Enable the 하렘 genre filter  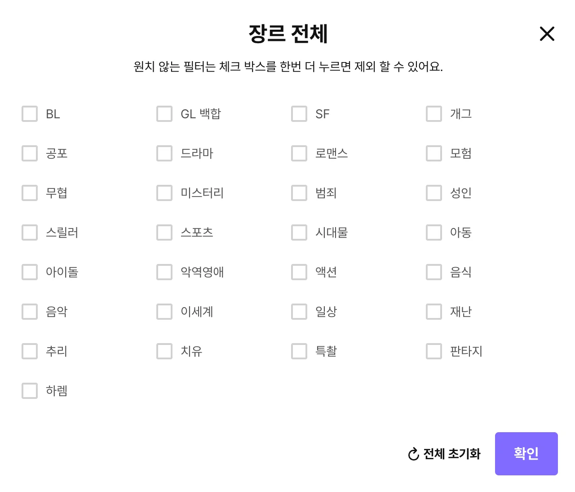(30, 391)
